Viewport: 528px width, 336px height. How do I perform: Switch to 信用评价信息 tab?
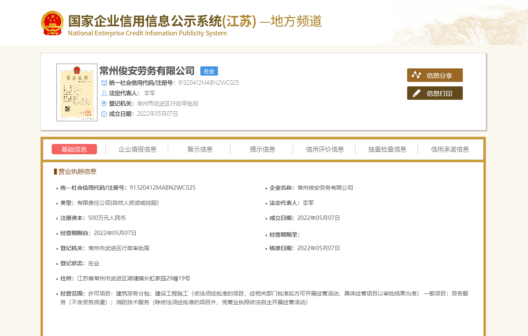(325, 150)
